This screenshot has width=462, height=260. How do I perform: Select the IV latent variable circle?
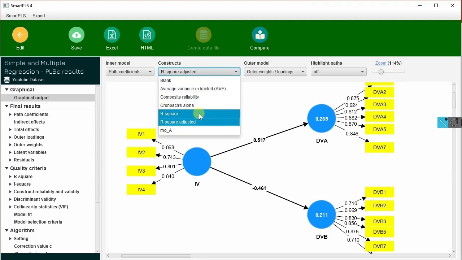(197, 162)
